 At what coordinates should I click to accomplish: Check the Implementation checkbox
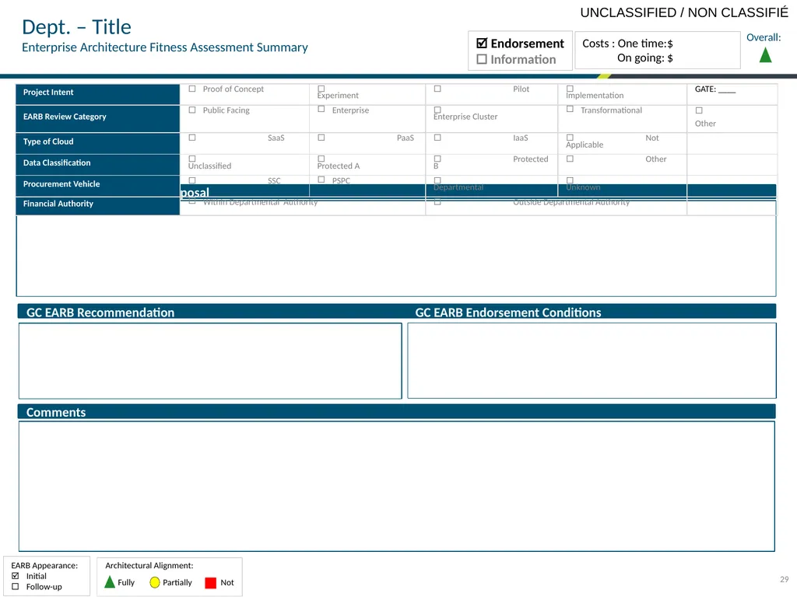pos(570,89)
